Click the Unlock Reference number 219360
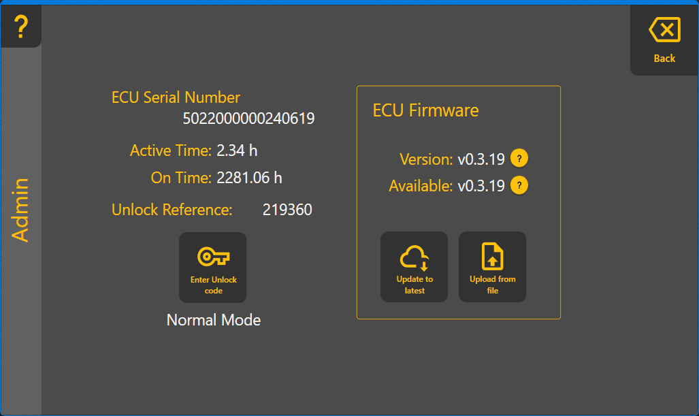Screen dimensions: 699x416 point(287,210)
